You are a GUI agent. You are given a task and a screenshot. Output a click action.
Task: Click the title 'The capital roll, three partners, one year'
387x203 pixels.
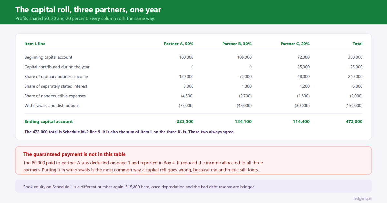[88, 10]
